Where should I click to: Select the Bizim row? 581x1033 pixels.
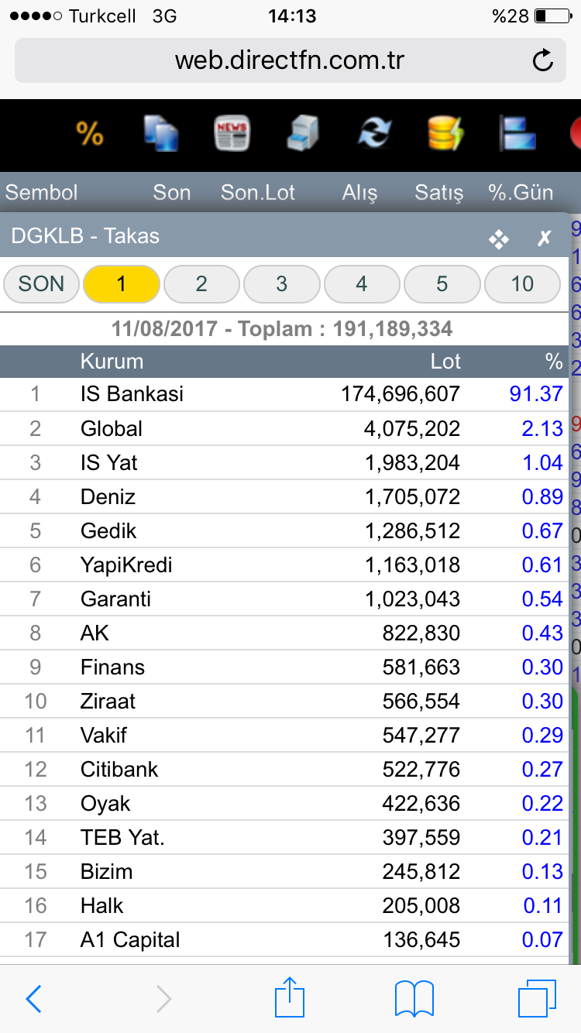[x=284, y=871]
